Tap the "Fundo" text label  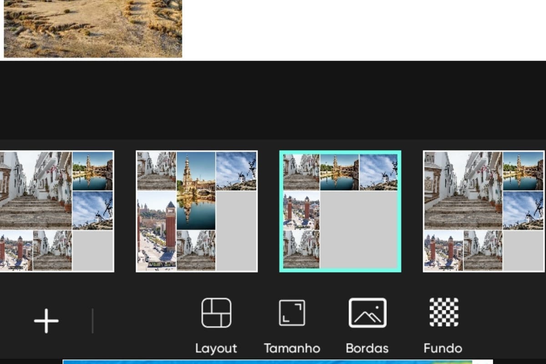[443, 349]
